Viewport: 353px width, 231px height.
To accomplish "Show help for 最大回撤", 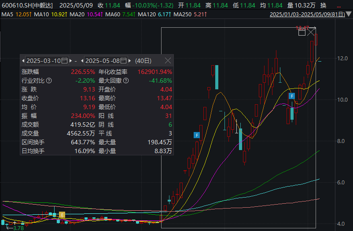I will pos(126,81).
